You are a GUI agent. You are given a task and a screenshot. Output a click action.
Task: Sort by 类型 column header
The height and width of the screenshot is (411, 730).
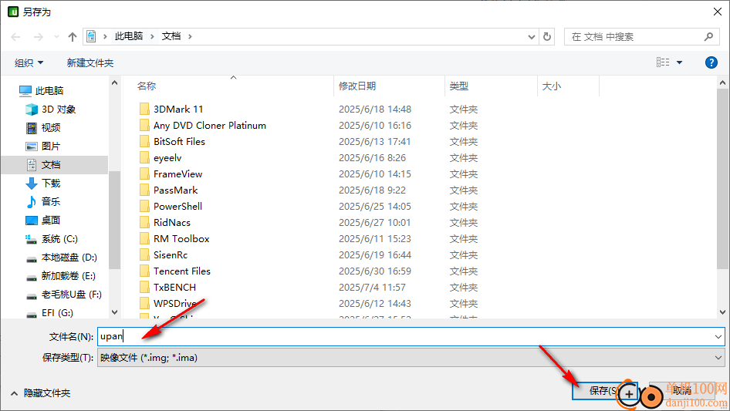458,86
